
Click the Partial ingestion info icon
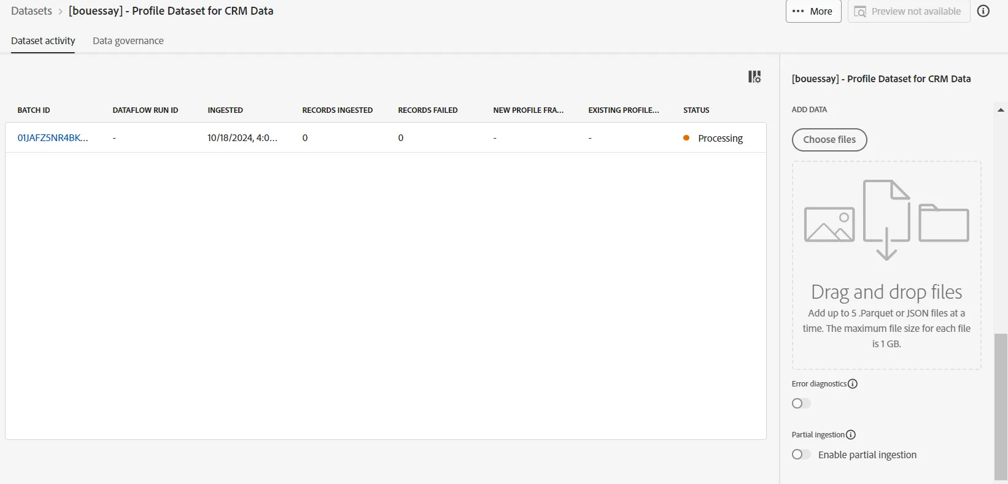tap(851, 435)
